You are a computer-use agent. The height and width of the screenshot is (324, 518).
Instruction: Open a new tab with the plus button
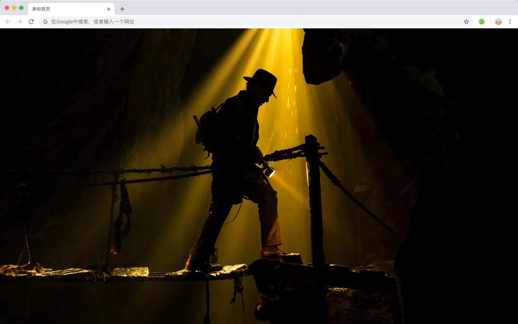click(x=122, y=9)
